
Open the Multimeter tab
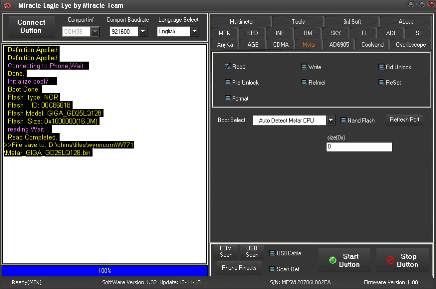241,22
